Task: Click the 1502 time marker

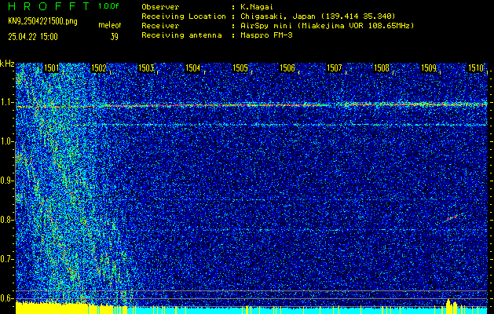Action: click(99, 68)
